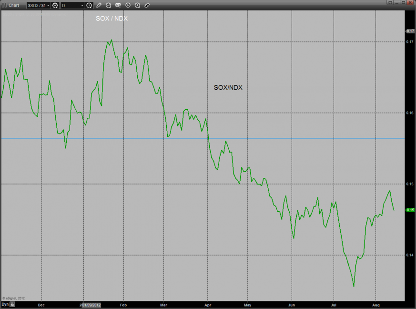The image size is (416, 309).
Task: Toggle the Dyn scaling label at bottom left
Action: [x=5, y=304]
